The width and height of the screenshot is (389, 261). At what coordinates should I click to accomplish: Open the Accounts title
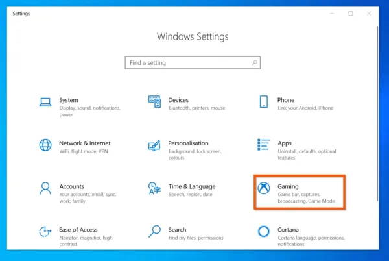pos(72,186)
